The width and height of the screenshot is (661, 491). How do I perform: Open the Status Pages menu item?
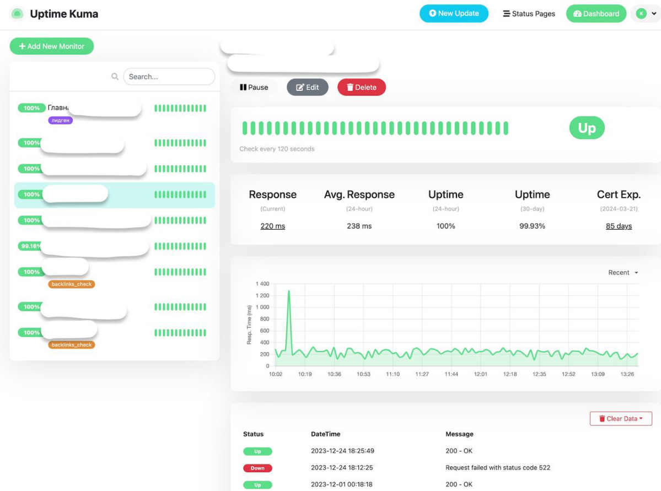[x=529, y=13]
